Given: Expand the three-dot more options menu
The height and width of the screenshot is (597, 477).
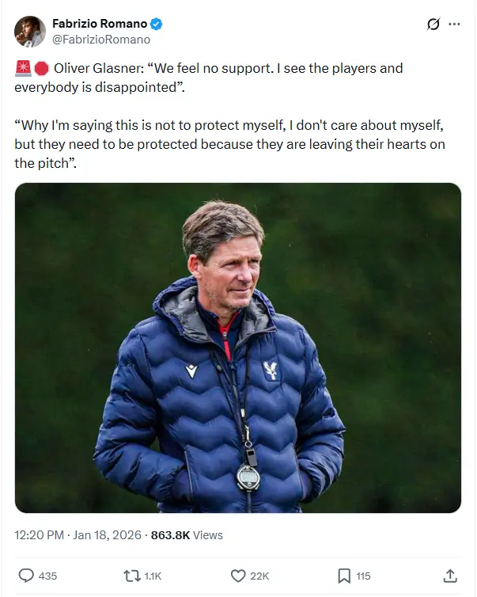Looking at the screenshot, I should [454, 25].
